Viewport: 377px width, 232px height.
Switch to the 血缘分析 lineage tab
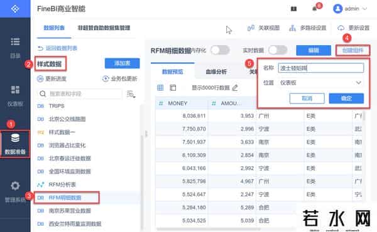[216, 71]
